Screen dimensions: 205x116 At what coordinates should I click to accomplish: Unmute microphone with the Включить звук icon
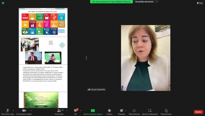[x=8, y=111]
